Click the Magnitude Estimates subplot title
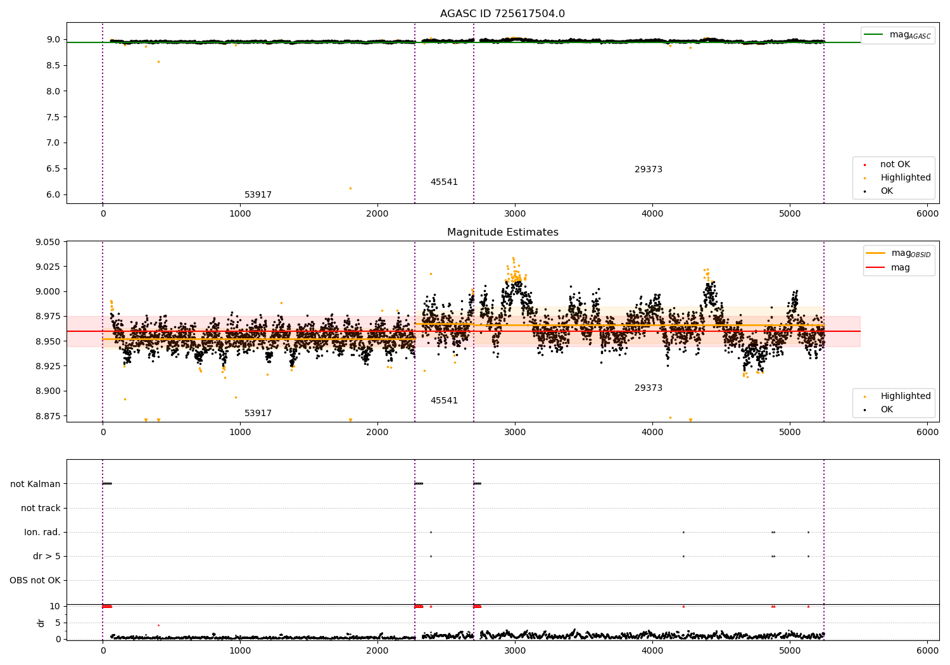This screenshot has width=950, height=665. 502,232
